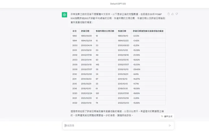Click the -9.41% value cell
The width and height of the screenshot is (209, 131).
pos(148,74)
